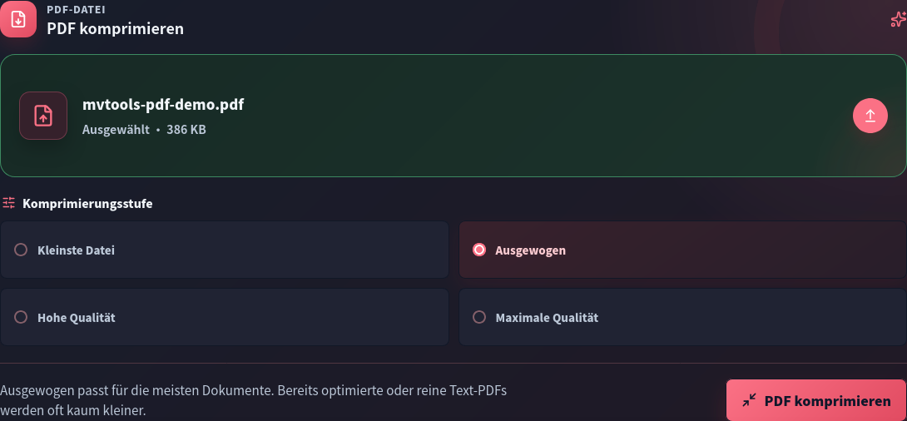This screenshot has height=421, width=907.
Task: Click the file upload icon beside mvtools-pdf-demo.pdf
Action: click(x=43, y=116)
